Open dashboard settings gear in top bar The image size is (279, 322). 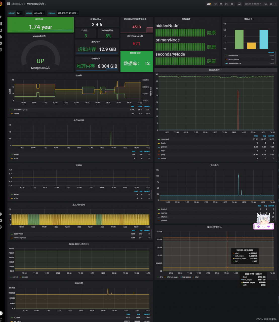point(232,4)
